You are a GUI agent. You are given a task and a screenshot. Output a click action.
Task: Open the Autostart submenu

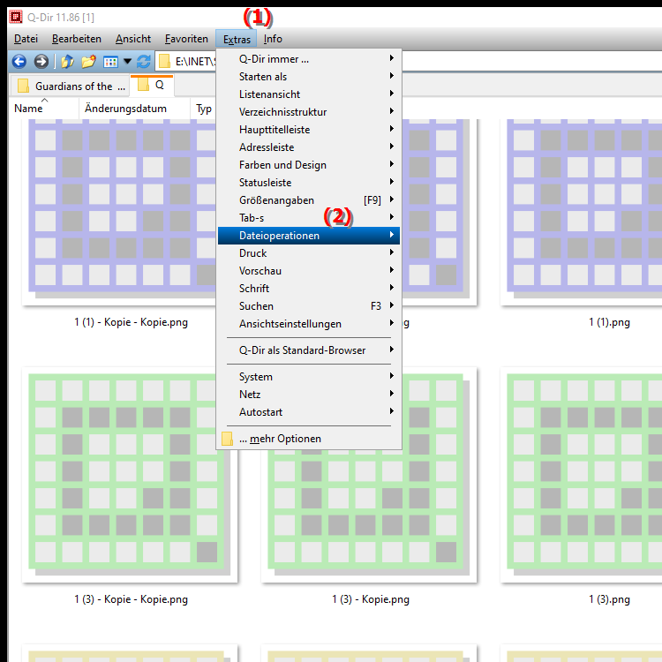pyautogui.click(x=309, y=412)
